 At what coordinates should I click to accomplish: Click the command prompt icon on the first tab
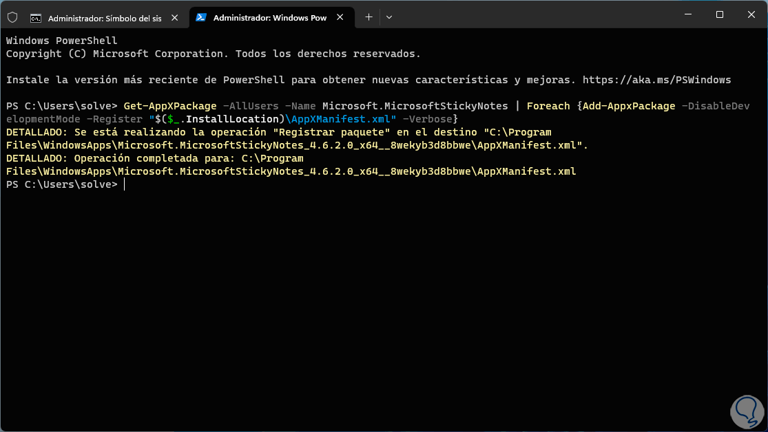coord(36,18)
